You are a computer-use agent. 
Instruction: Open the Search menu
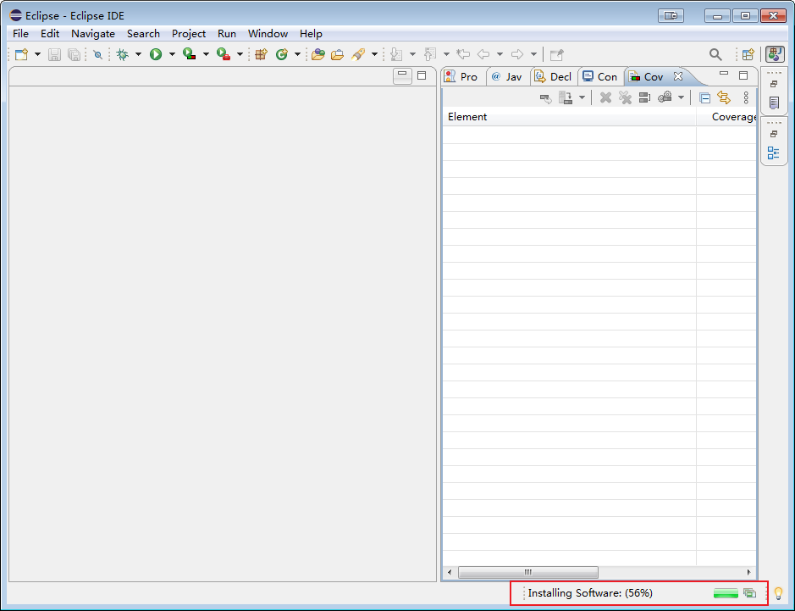[x=143, y=34]
